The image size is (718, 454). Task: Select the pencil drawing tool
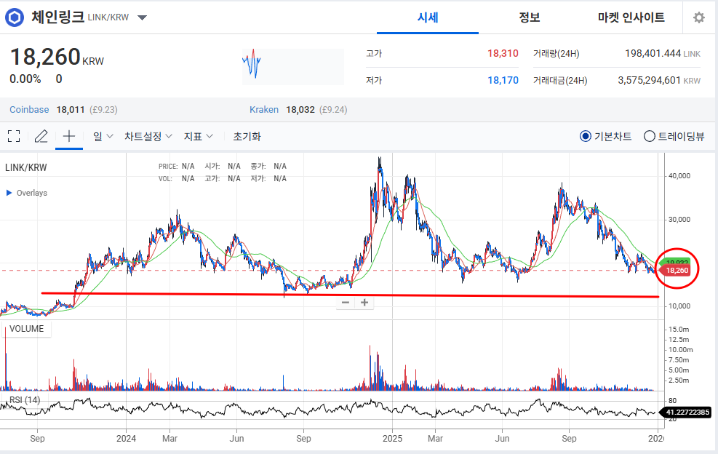click(41, 136)
